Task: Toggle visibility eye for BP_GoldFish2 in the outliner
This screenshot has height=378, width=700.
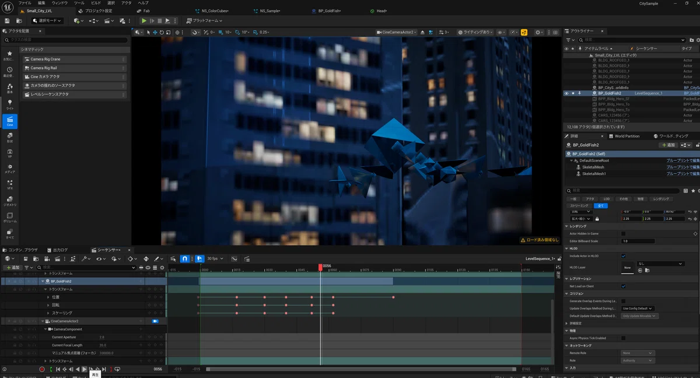Action: point(566,93)
